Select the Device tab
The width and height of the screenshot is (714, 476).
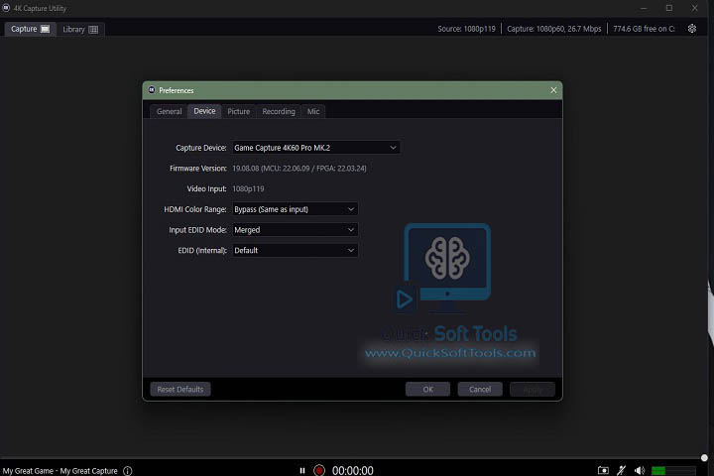click(x=204, y=111)
